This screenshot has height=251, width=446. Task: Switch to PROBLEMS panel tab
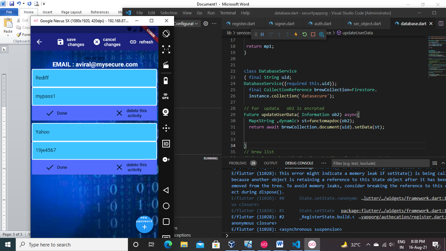pyautogui.click(x=238, y=163)
